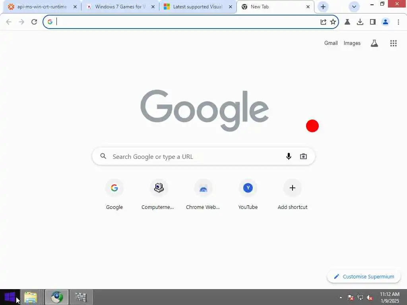The image size is (407, 305).
Task: Click the firewall brick taskbar icon
Action: coord(81,297)
